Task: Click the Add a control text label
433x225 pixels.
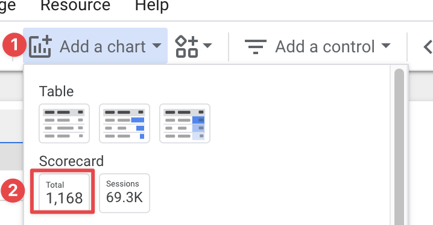Action: pos(324,46)
